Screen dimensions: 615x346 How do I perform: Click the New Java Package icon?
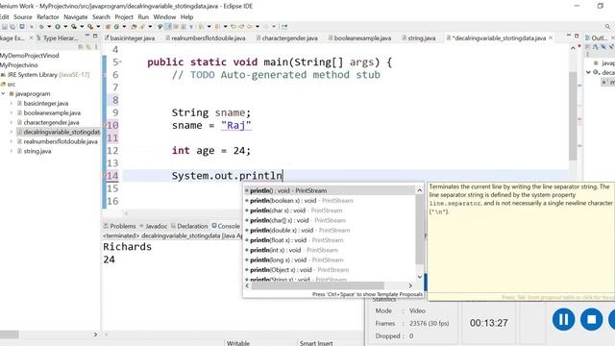(x=108, y=27)
